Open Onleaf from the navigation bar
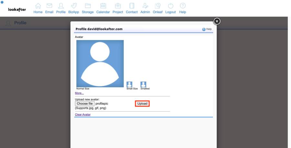291x148 pixels. point(157,6)
